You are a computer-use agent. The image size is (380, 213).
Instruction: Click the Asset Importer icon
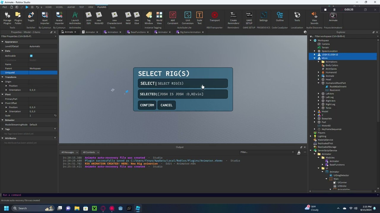[x=45, y=17]
